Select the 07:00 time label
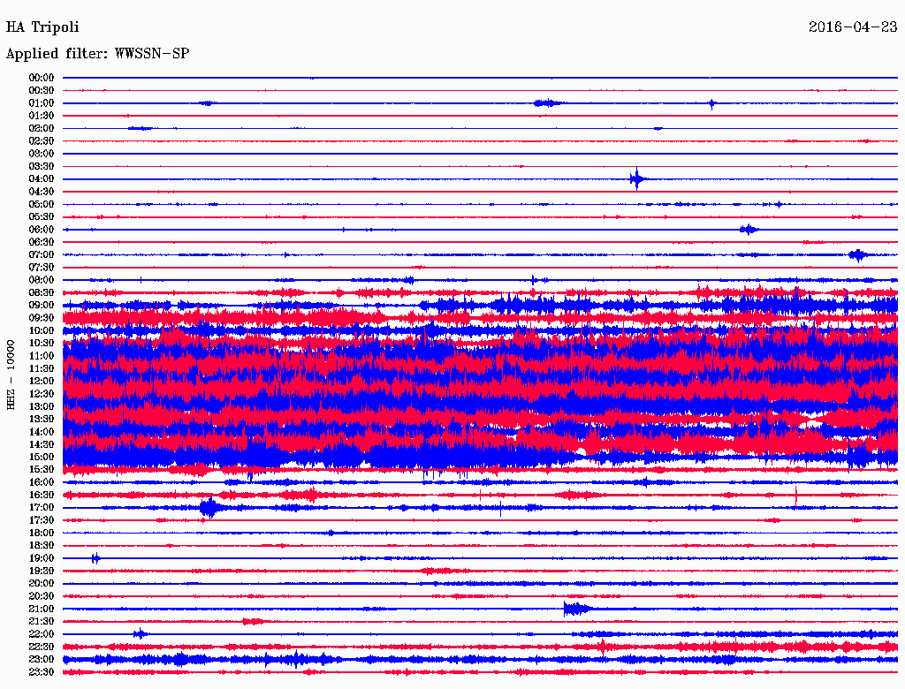Screen dimensions: 905x689 click(x=42, y=254)
